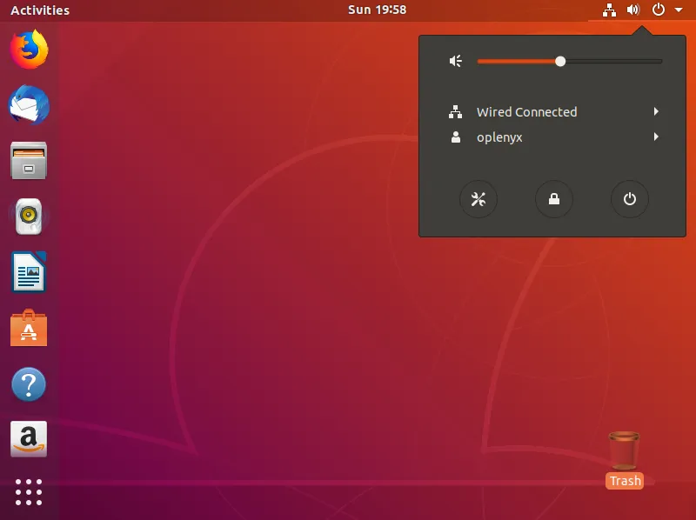Open Firefox from the dock

click(29, 50)
